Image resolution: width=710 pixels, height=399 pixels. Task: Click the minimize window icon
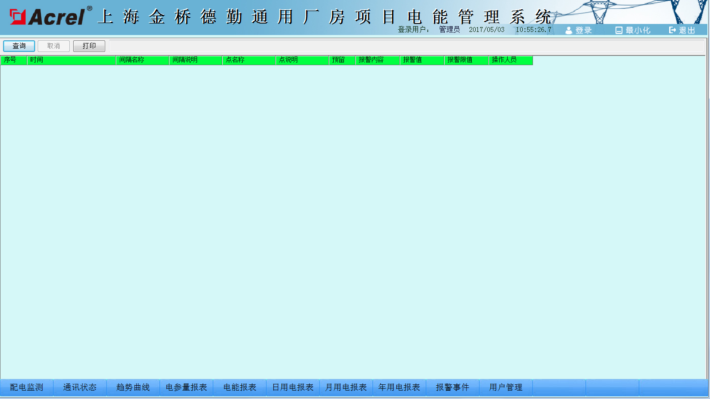[619, 31]
